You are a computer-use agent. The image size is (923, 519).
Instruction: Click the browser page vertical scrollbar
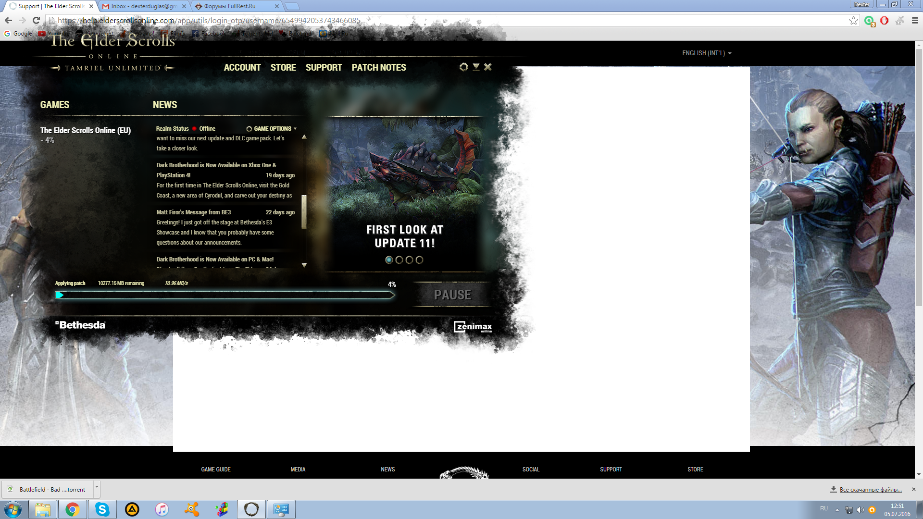click(x=919, y=177)
